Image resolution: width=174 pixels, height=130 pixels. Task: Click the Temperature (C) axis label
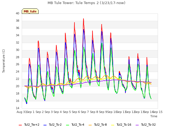coord(4,61)
